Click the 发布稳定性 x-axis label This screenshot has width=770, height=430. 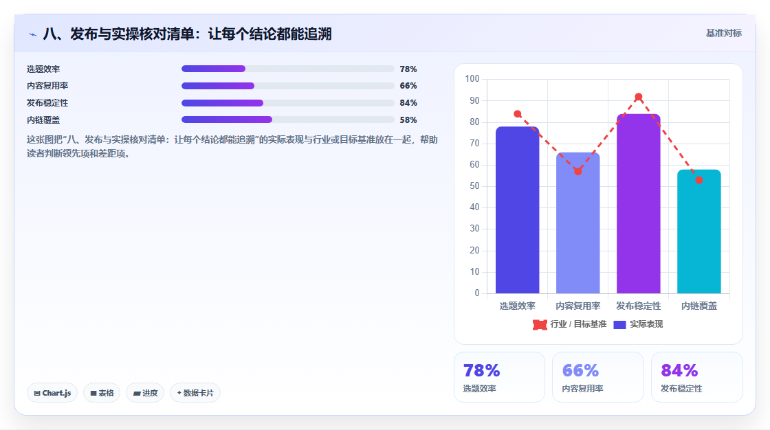[639, 306]
